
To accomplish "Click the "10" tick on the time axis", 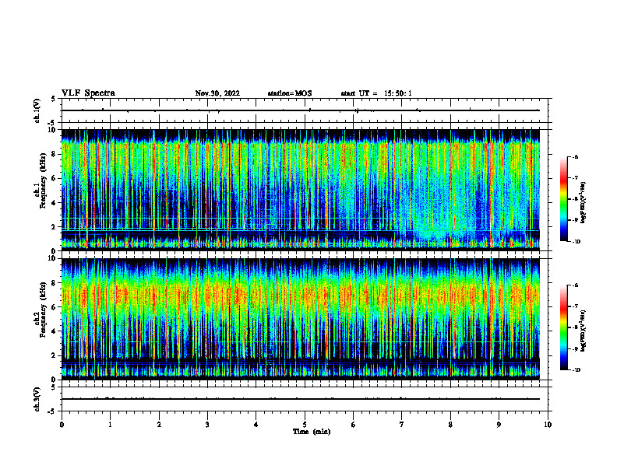I will point(548,425).
